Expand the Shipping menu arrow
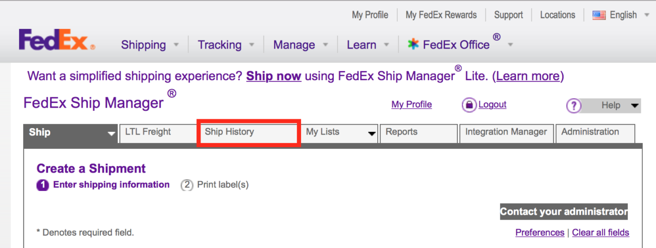The width and height of the screenshot is (656, 248). point(176,45)
